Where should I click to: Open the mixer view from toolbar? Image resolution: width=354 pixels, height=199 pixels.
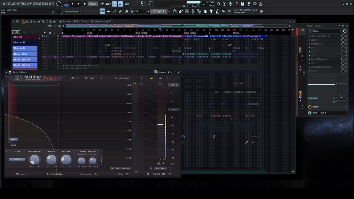pyautogui.click(x=193, y=11)
